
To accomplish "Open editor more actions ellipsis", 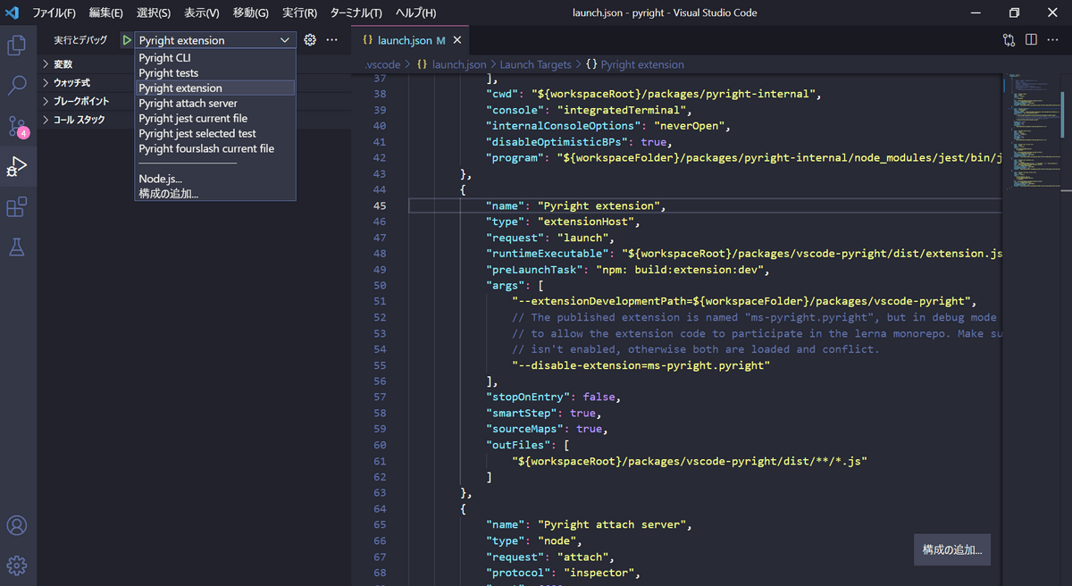I will pos(1053,40).
